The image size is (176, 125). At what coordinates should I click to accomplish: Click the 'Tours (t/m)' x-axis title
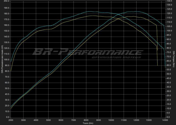[x=87, y=123]
